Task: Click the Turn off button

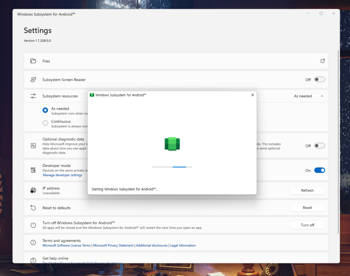Action: [x=307, y=225]
